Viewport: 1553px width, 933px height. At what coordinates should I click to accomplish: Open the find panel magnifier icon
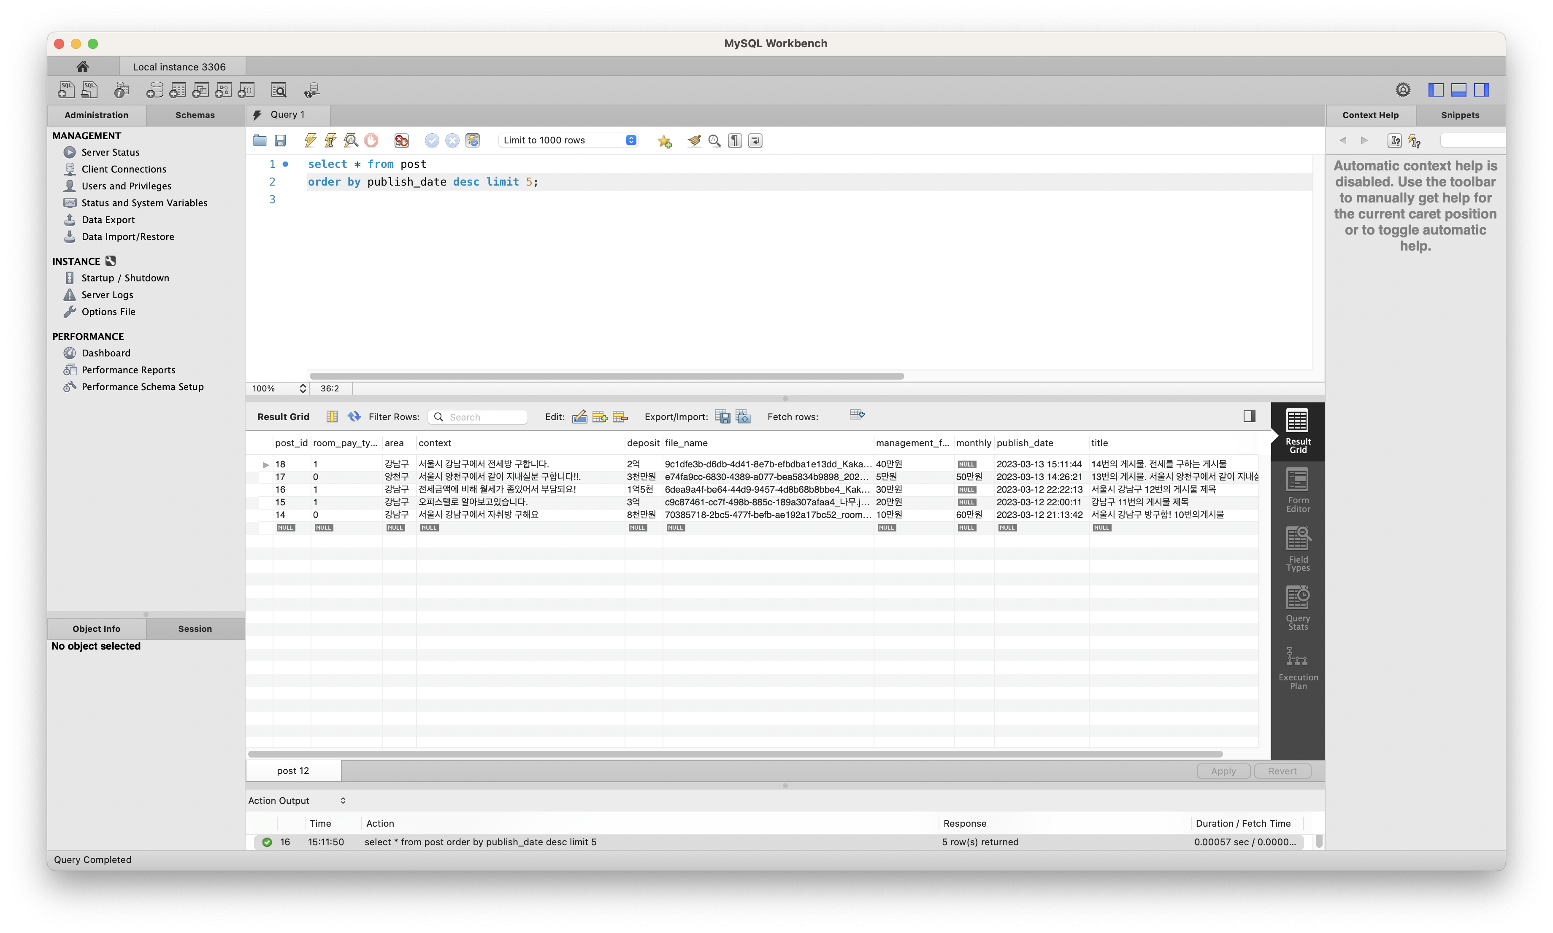714,140
